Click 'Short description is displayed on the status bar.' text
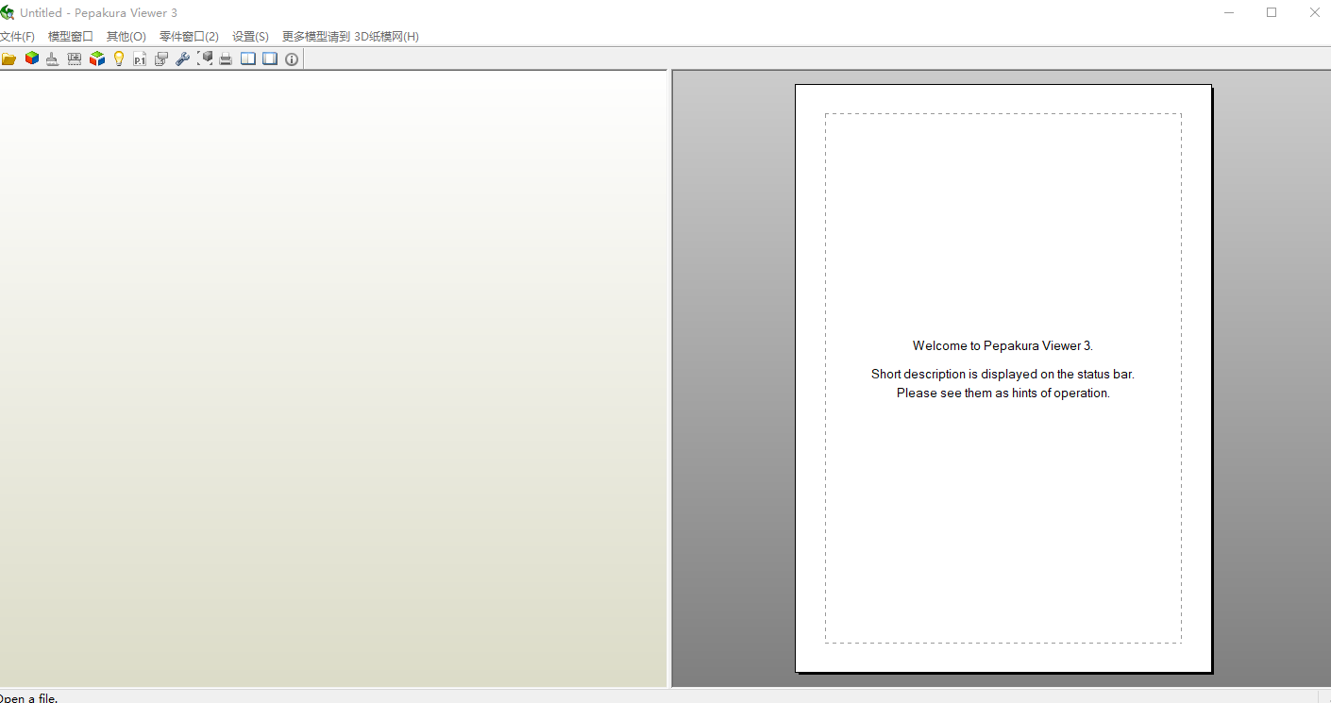This screenshot has width=1331, height=703. click(x=1002, y=374)
